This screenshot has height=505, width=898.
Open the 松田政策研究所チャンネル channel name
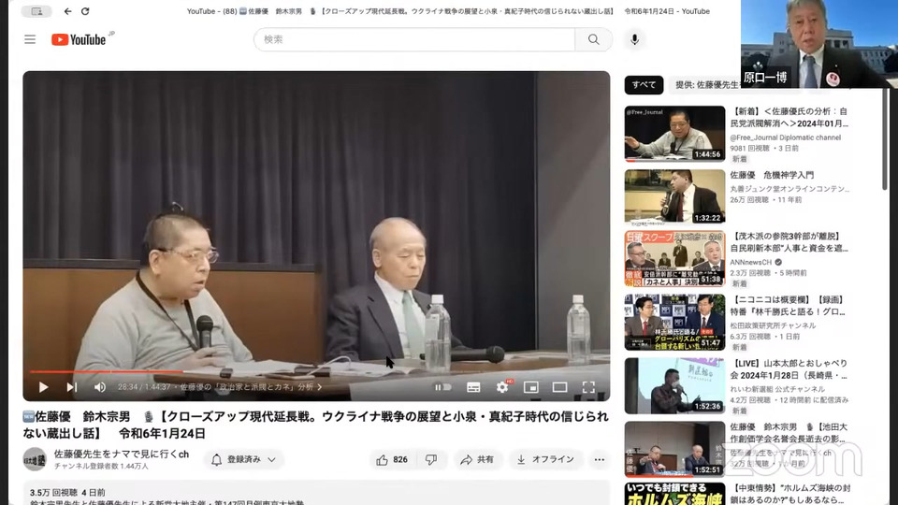[x=773, y=325]
